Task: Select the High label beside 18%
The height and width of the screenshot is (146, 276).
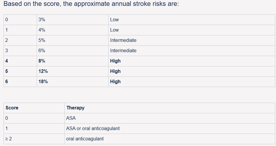Action: (x=115, y=82)
